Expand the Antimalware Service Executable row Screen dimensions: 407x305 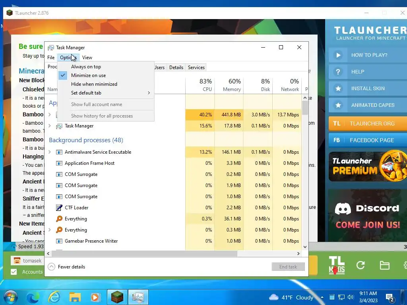(x=50, y=152)
